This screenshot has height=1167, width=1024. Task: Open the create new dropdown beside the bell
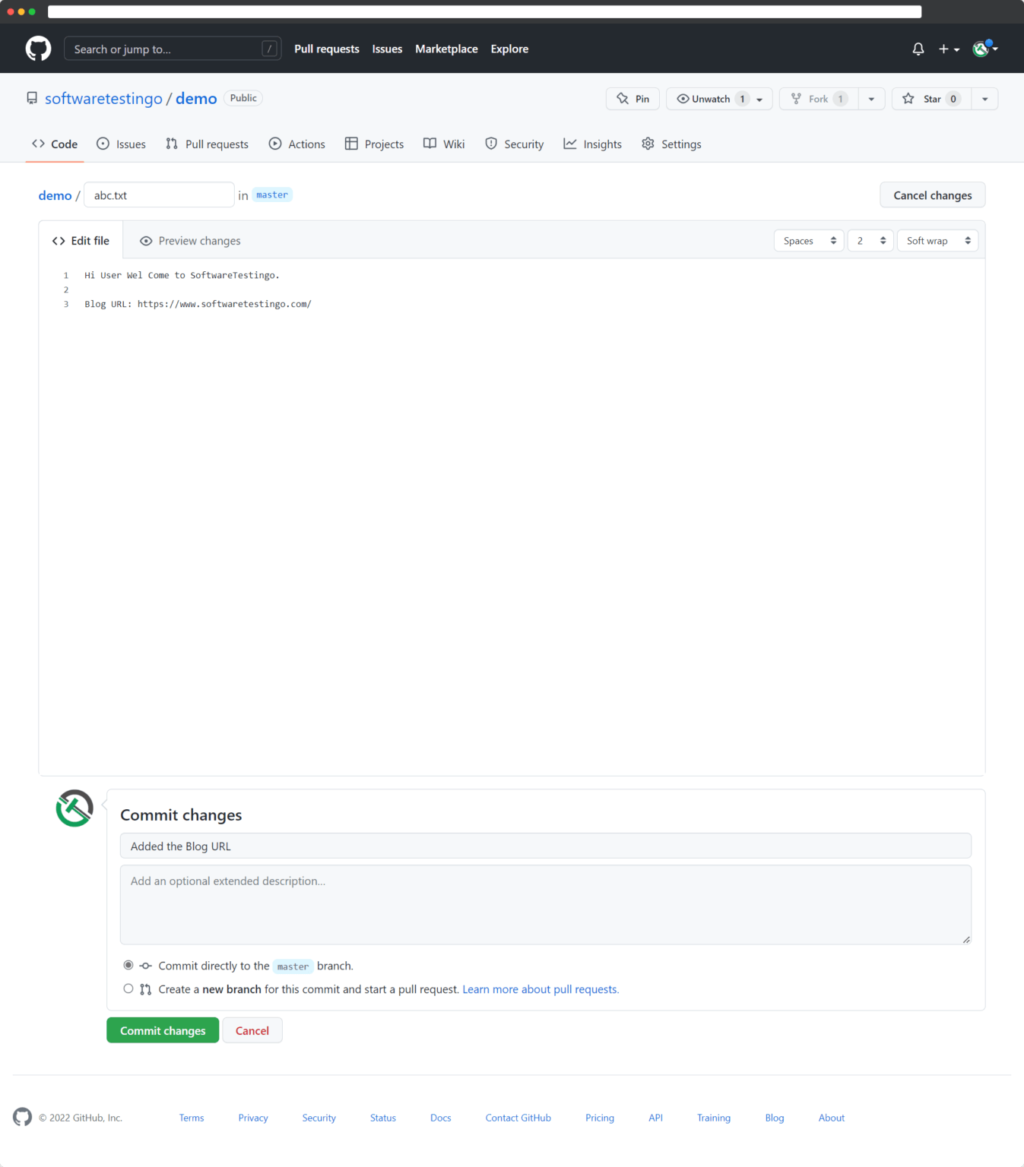[948, 49]
